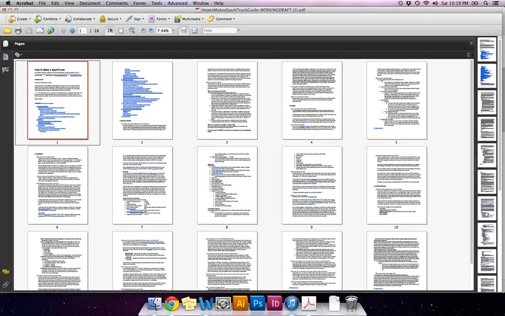Open the Forms toolbar dropdown
Screen dimensions: 505x316
(x=159, y=19)
